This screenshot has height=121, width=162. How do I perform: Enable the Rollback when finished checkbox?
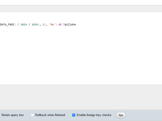coord(32,115)
